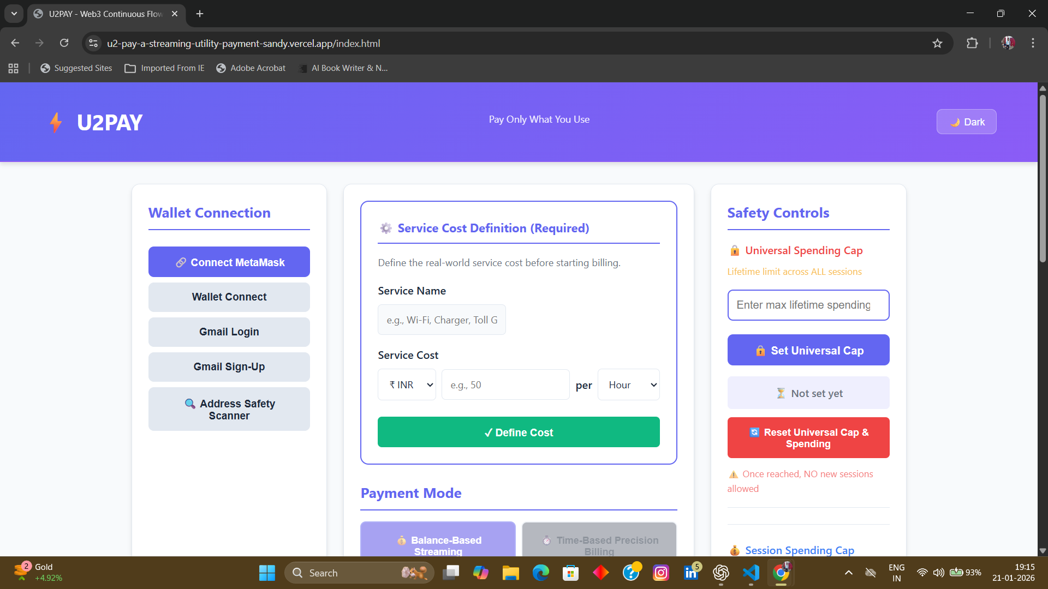Toggle Dark mode button
This screenshot has width=1048, height=589.
[966, 122]
